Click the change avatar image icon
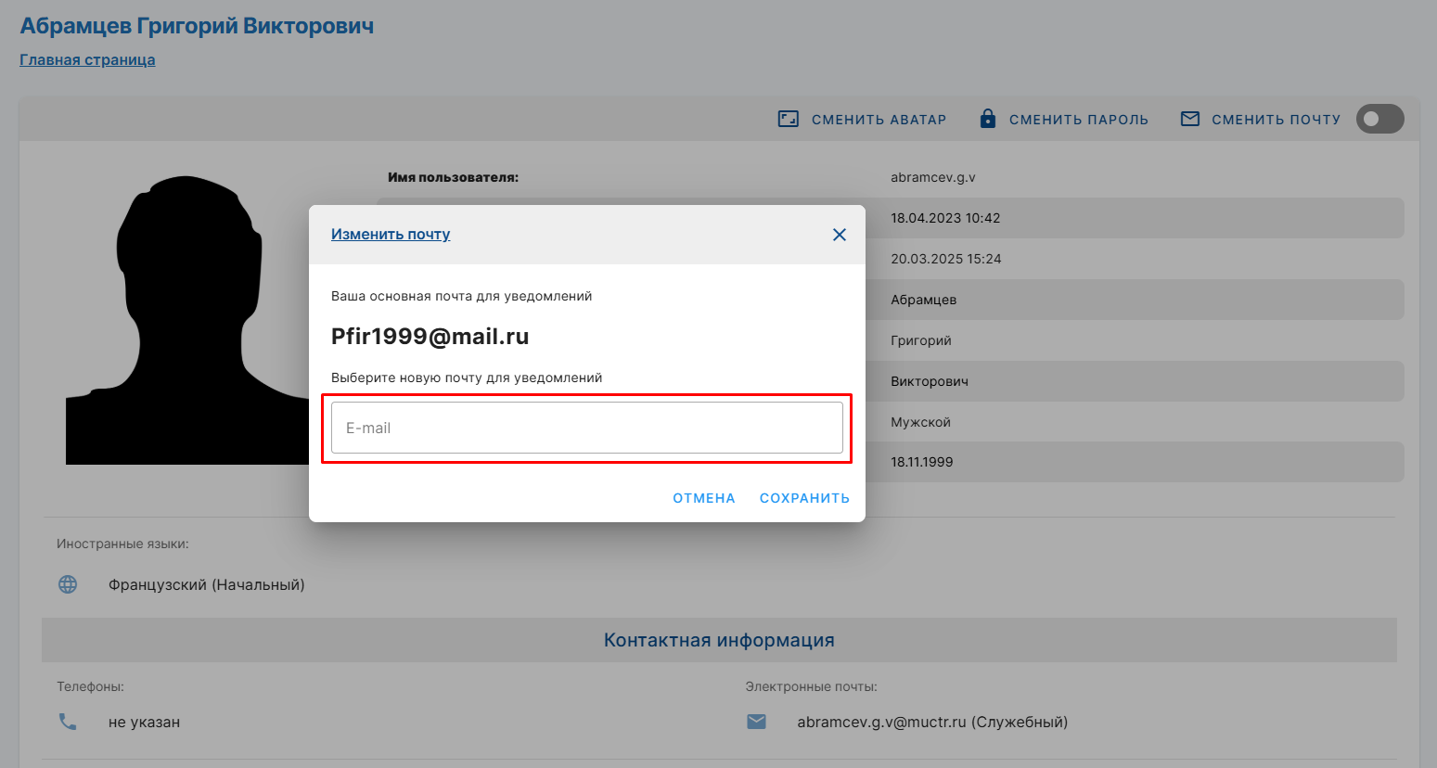The width and height of the screenshot is (1437, 768). [x=788, y=119]
